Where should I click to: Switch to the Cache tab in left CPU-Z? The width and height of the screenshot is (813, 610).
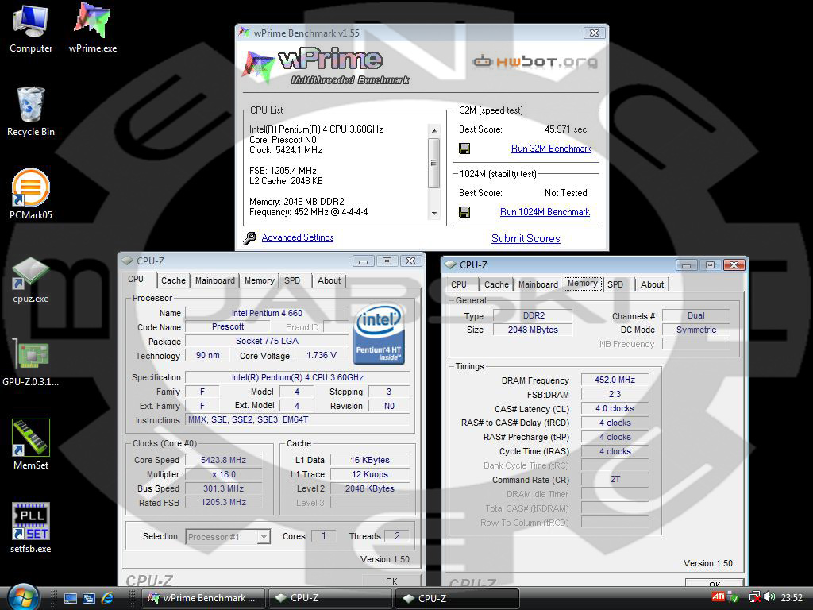click(x=173, y=280)
